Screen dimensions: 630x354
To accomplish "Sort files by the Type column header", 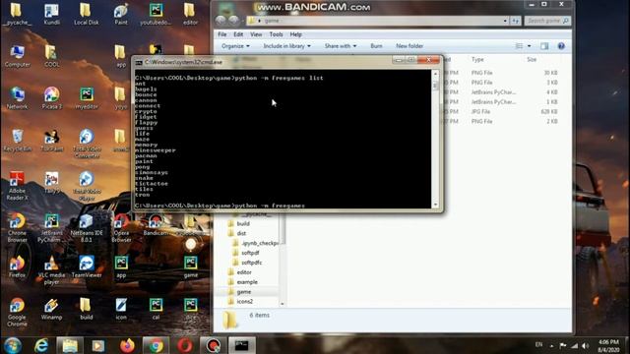I will [x=477, y=59].
